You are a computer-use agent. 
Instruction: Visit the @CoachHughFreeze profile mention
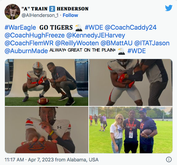35,35
